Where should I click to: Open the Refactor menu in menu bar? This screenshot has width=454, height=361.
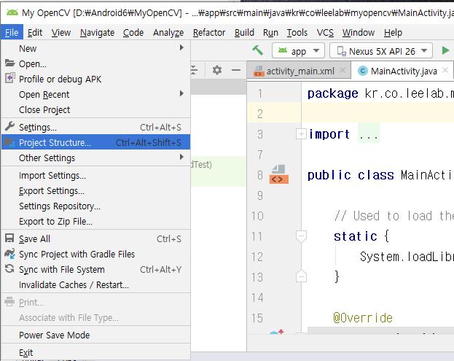click(x=209, y=33)
